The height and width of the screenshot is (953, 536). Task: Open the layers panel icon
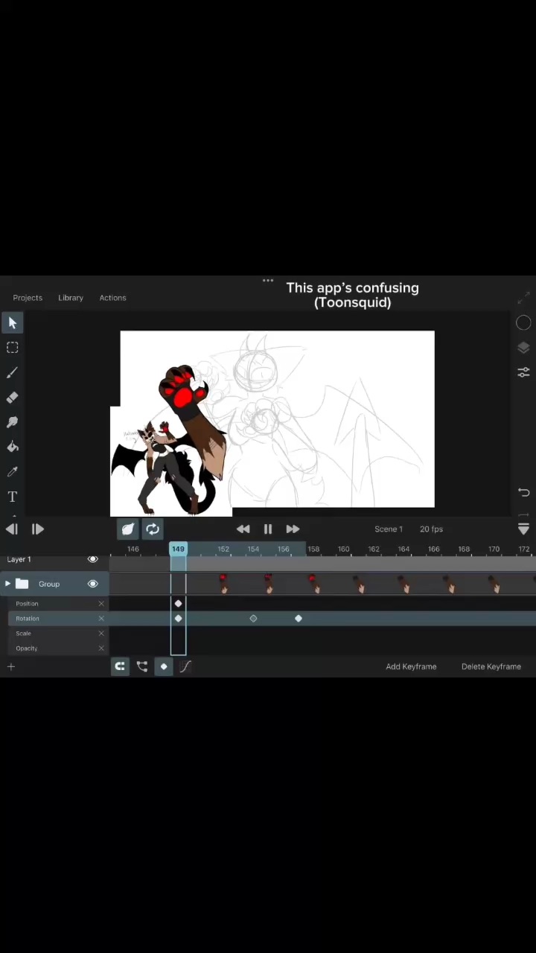click(x=523, y=348)
